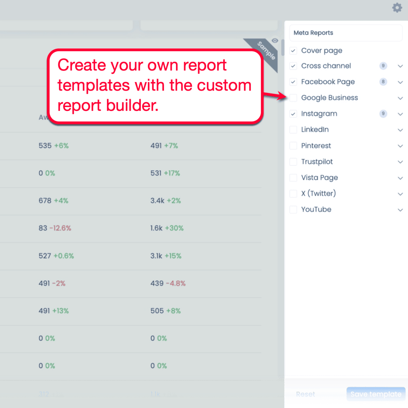
Task: Enable YouTube in the report list
Action: click(x=293, y=209)
